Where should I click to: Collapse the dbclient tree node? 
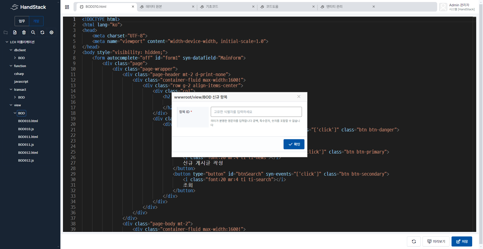point(11,50)
